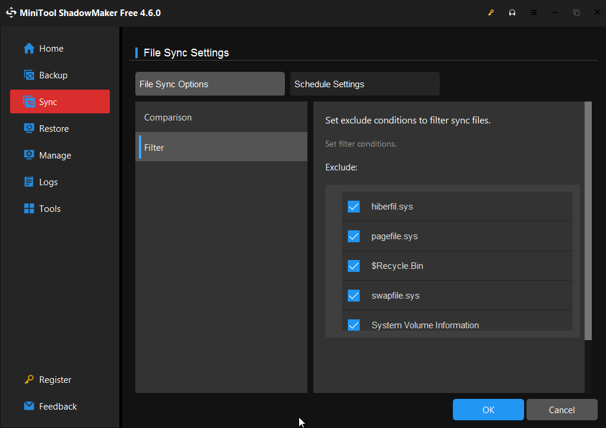Go to the Home page
Image resolution: width=606 pixels, height=428 pixels.
(x=60, y=48)
